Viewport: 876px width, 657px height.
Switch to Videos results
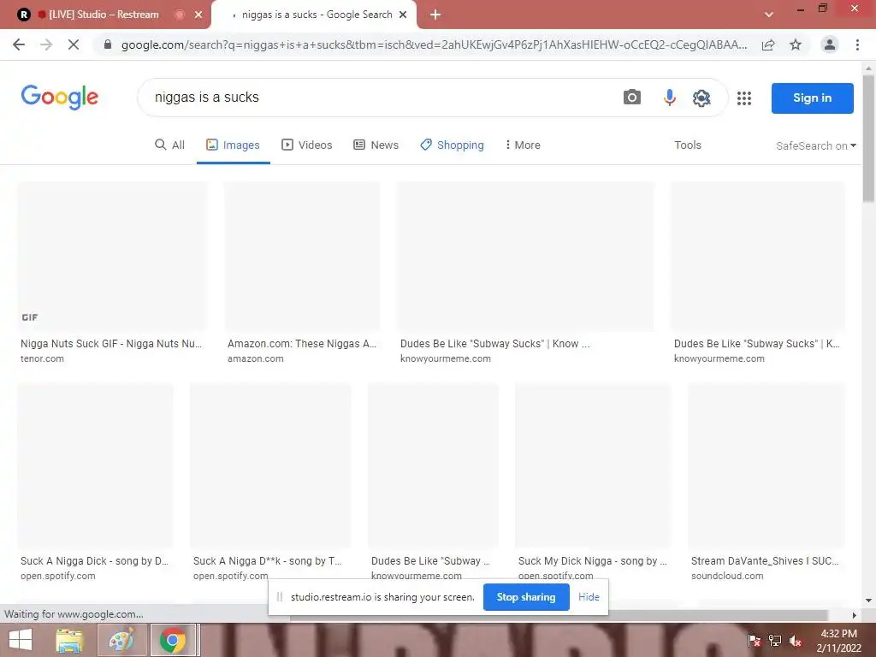tap(307, 145)
